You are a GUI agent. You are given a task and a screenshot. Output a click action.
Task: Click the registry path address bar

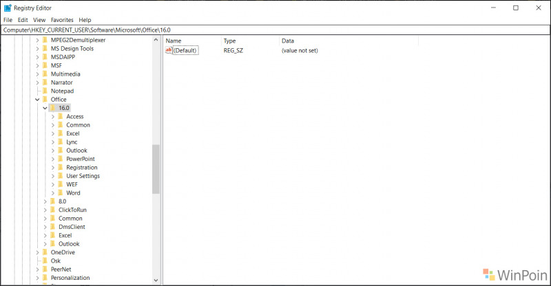pos(275,30)
